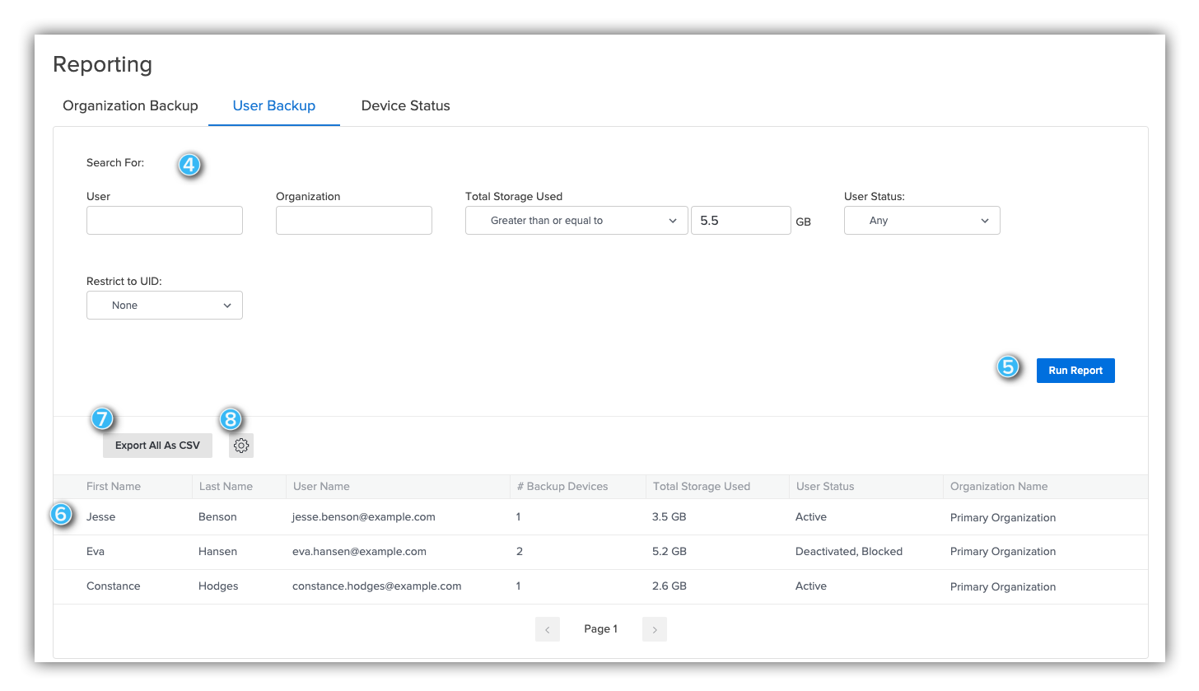The image size is (1199, 691).
Task: Sort by First Name column header
Action: (114, 487)
